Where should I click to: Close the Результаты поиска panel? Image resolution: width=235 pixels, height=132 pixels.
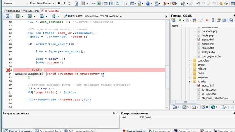[117, 113]
